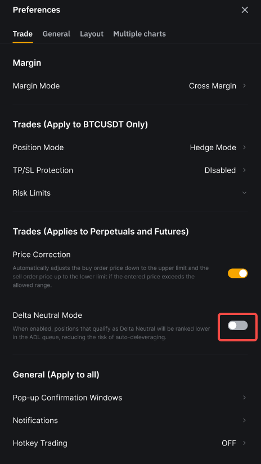Screen dimensions: 261x464
Task: Switch to the General tab
Action: tap(56, 34)
